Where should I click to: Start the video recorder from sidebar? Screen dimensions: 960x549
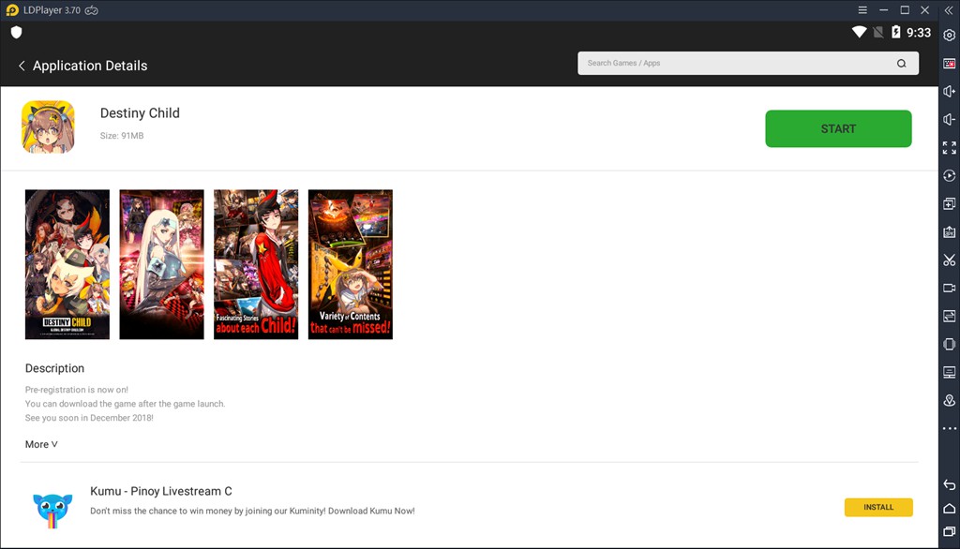[949, 289]
